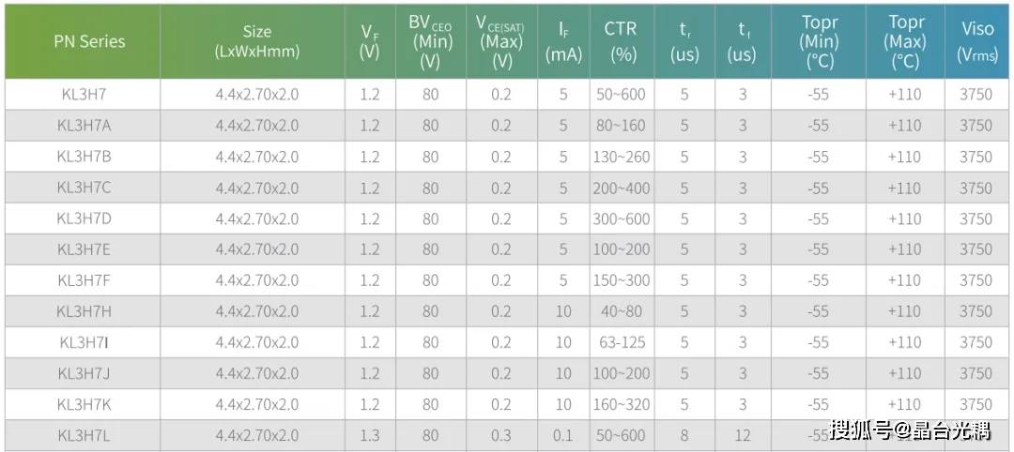Select the Size (LxWxHmm) column header
This screenshot has height=452, width=1014.
pos(256,42)
